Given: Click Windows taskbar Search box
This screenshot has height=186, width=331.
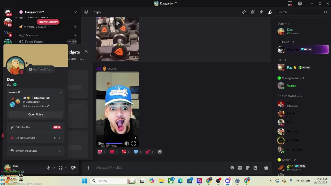Looking at the screenshot, I should point(114,181).
